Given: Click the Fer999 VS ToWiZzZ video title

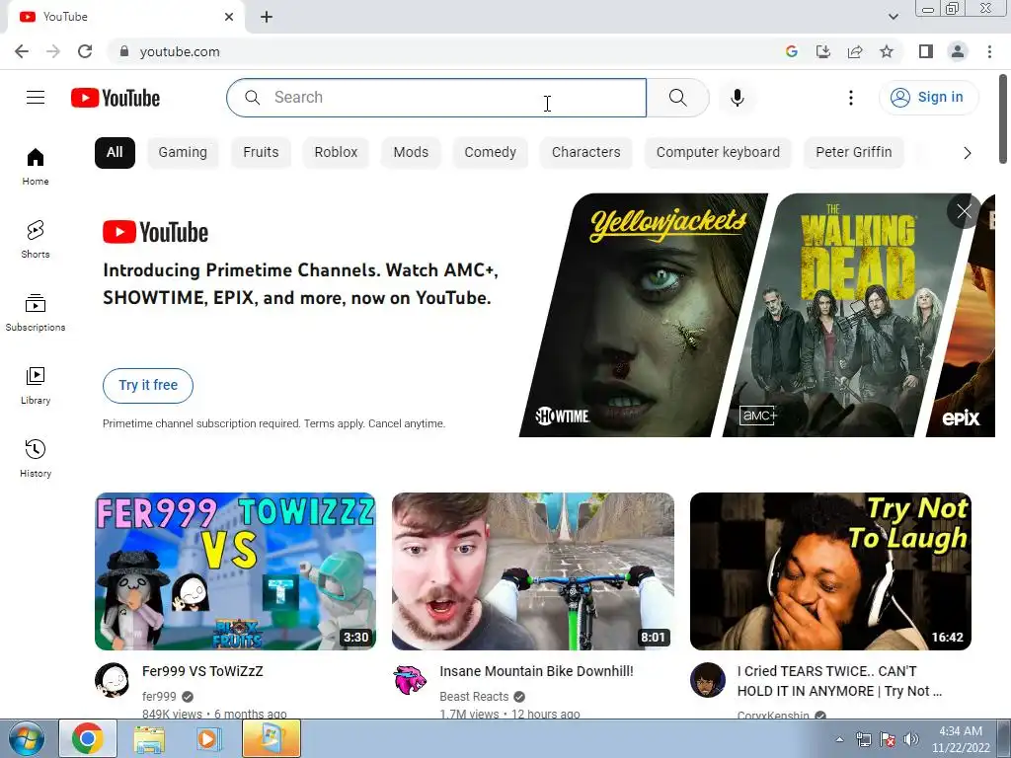Looking at the screenshot, I should tap(202, 671).
